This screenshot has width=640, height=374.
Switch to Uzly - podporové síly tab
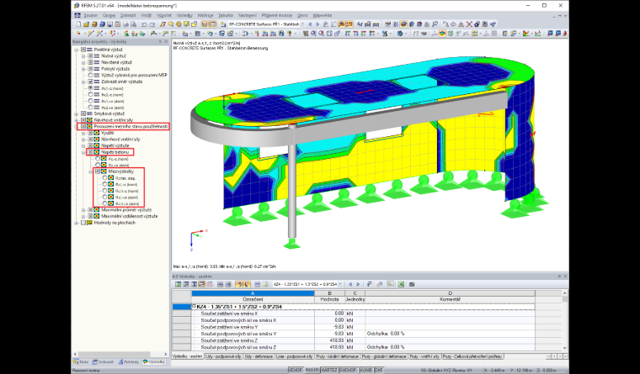click(223, 356)
